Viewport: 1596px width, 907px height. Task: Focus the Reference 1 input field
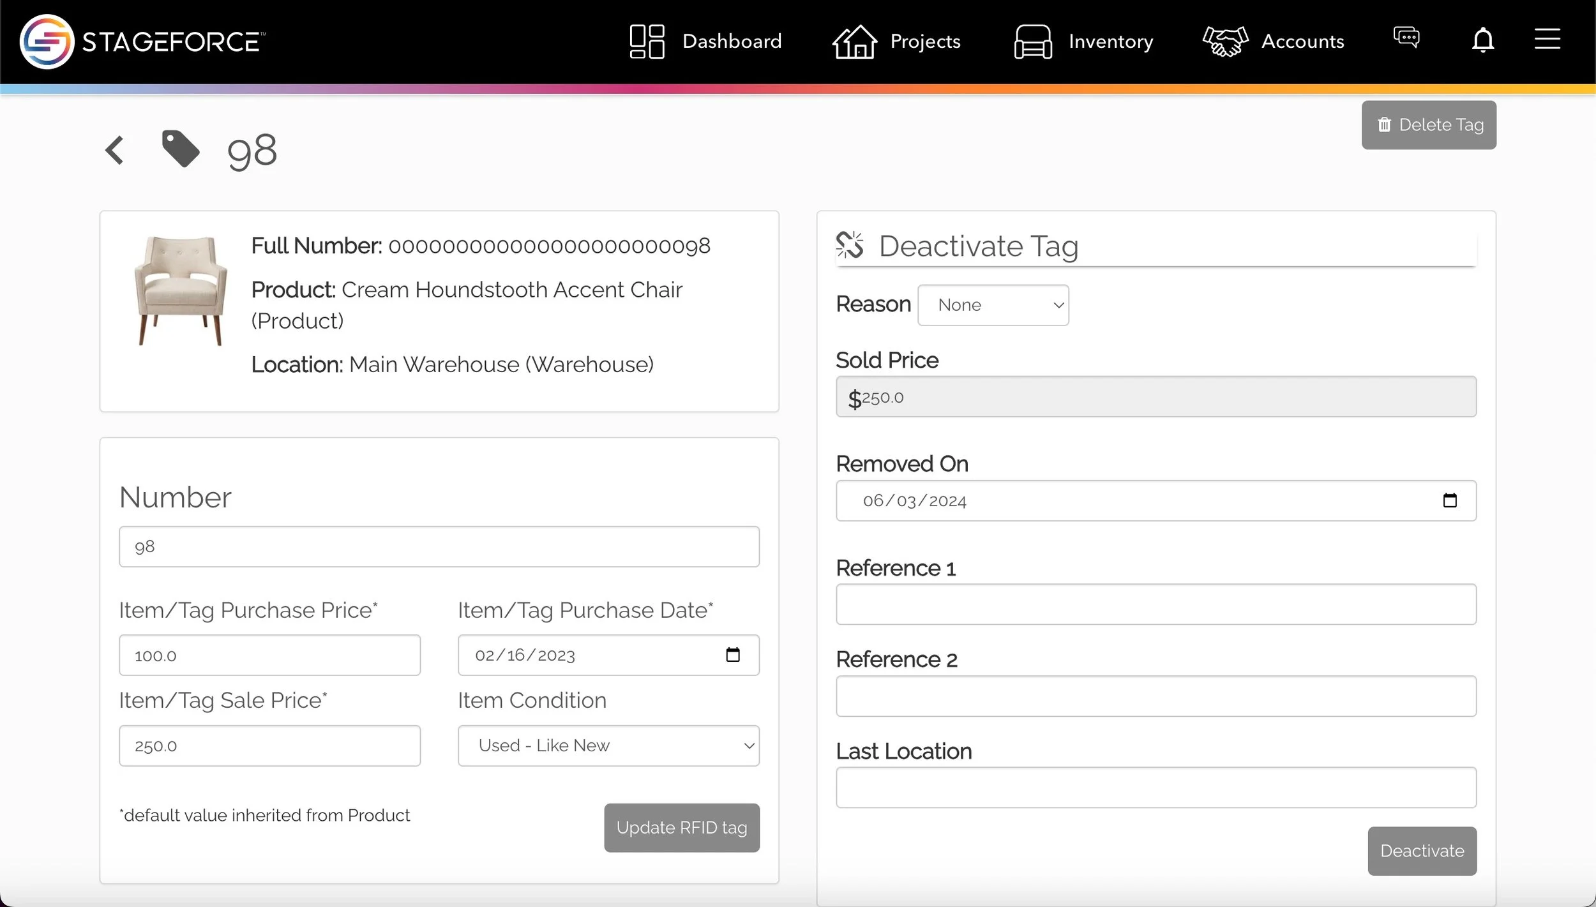pos(1156,604)
